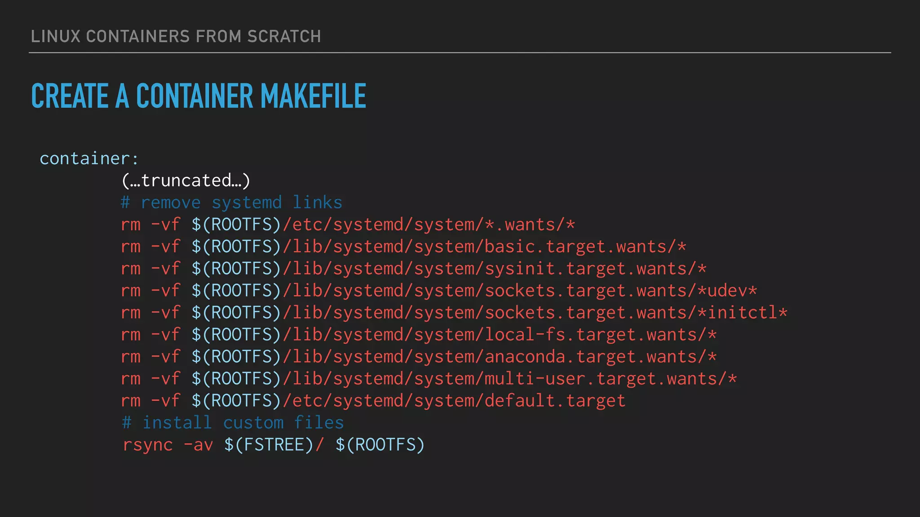Click the line with anaconda.target.wants
Screen dimensions: 920x517
click(418, 356)
